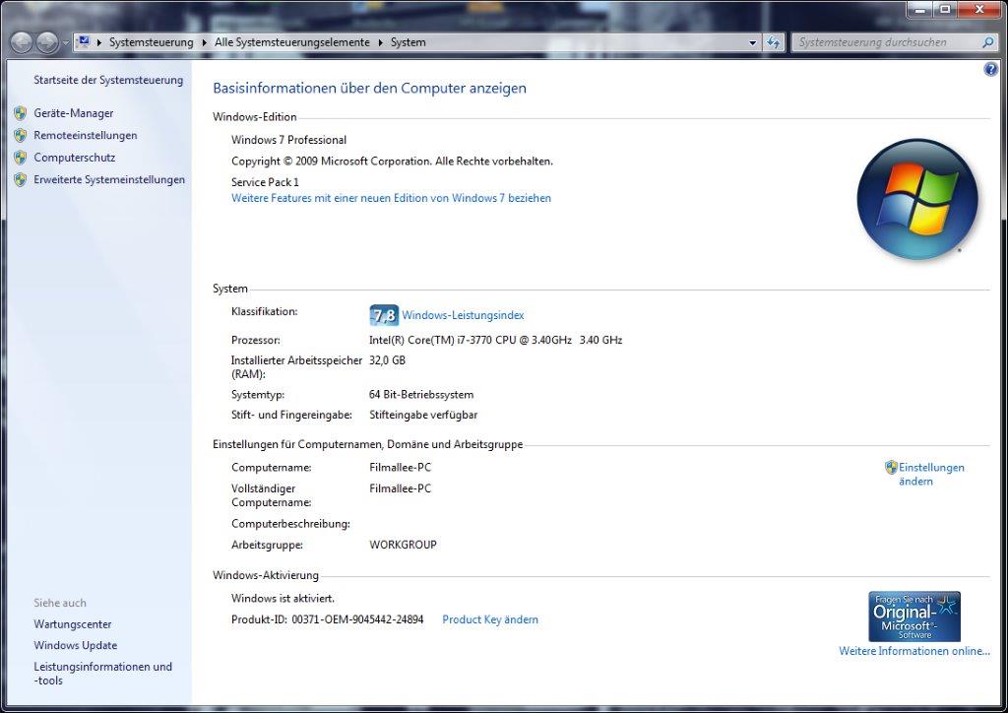Open the Windows-Leistungsindex link

coord(463,316)
